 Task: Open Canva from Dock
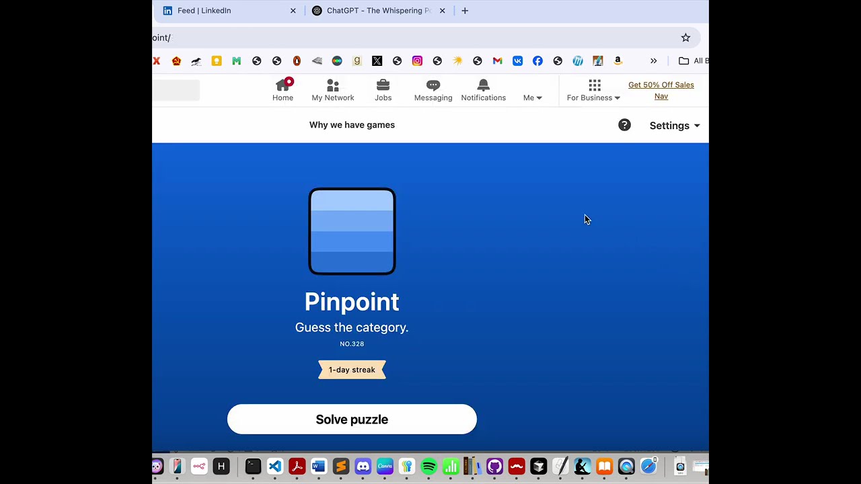385,467
